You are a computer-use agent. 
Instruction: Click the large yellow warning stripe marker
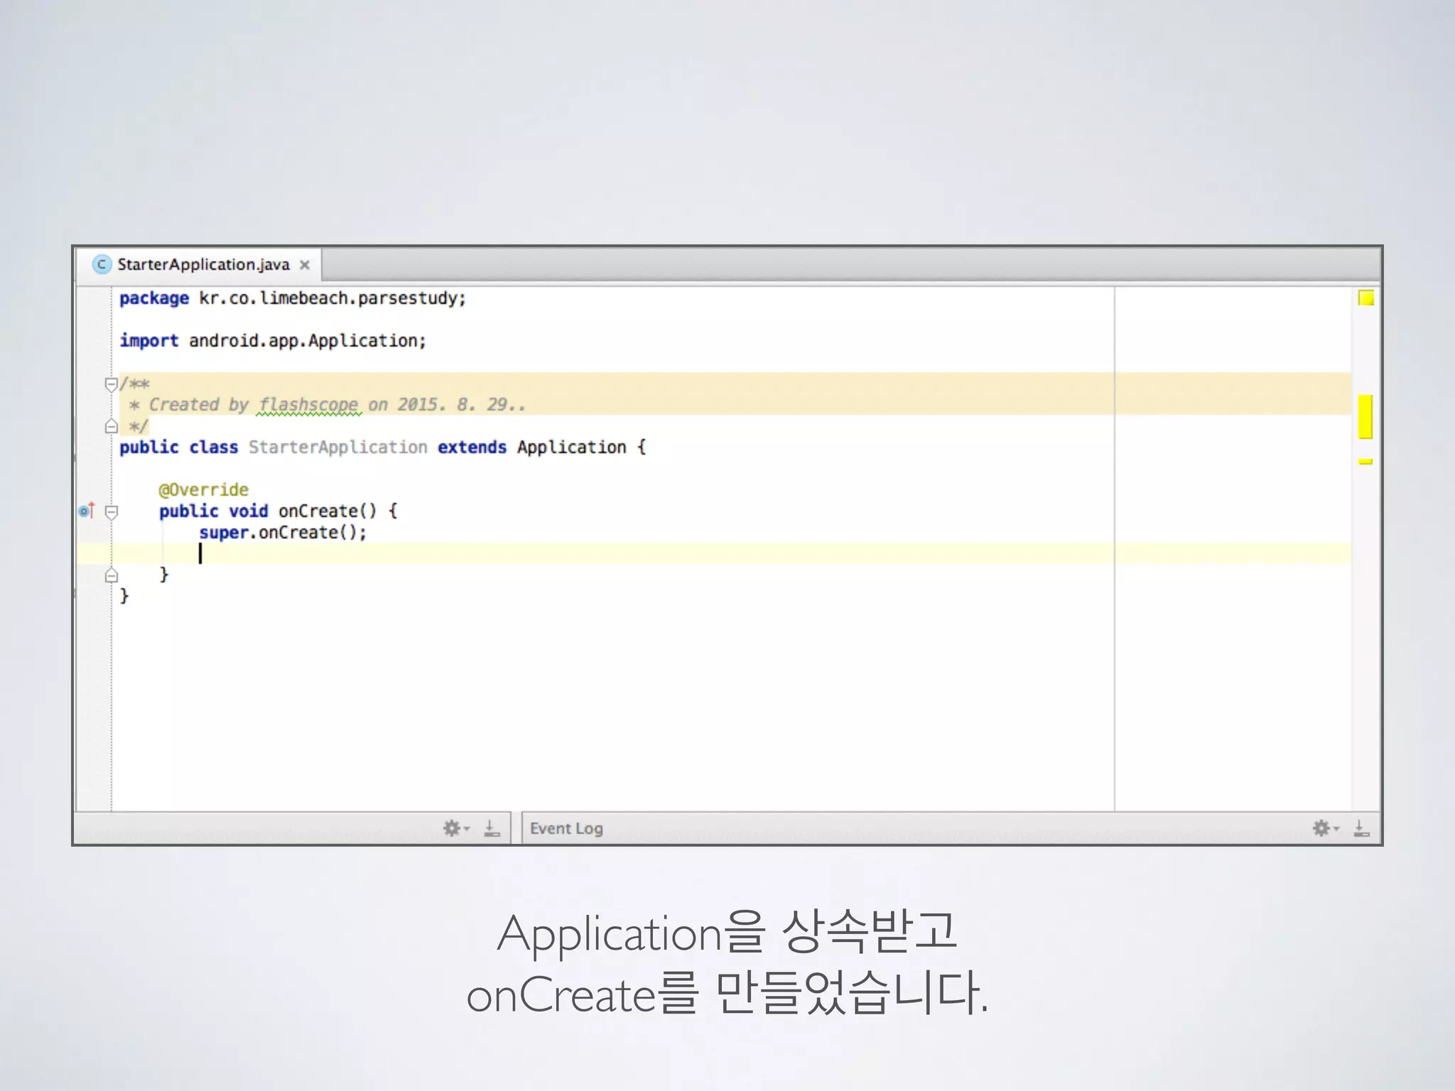click(1365, 417)
